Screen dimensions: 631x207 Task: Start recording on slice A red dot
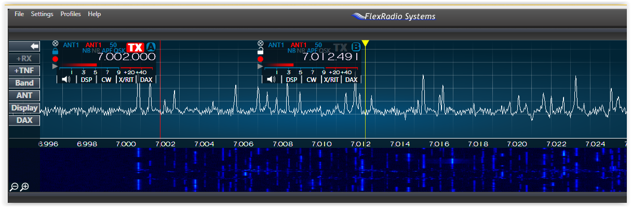click(55, 59)
